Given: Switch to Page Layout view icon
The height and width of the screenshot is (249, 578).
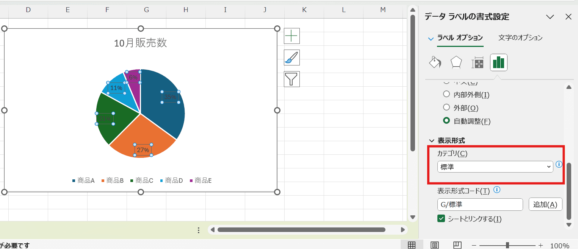Looking at the screenshot, I should (435, 245).
